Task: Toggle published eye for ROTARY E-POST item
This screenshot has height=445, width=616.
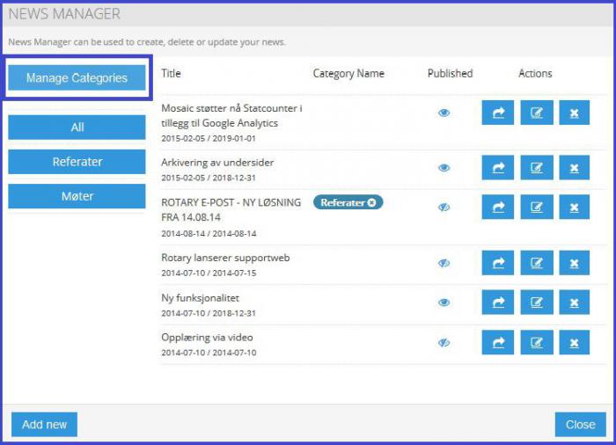Action: coord(444,208)
